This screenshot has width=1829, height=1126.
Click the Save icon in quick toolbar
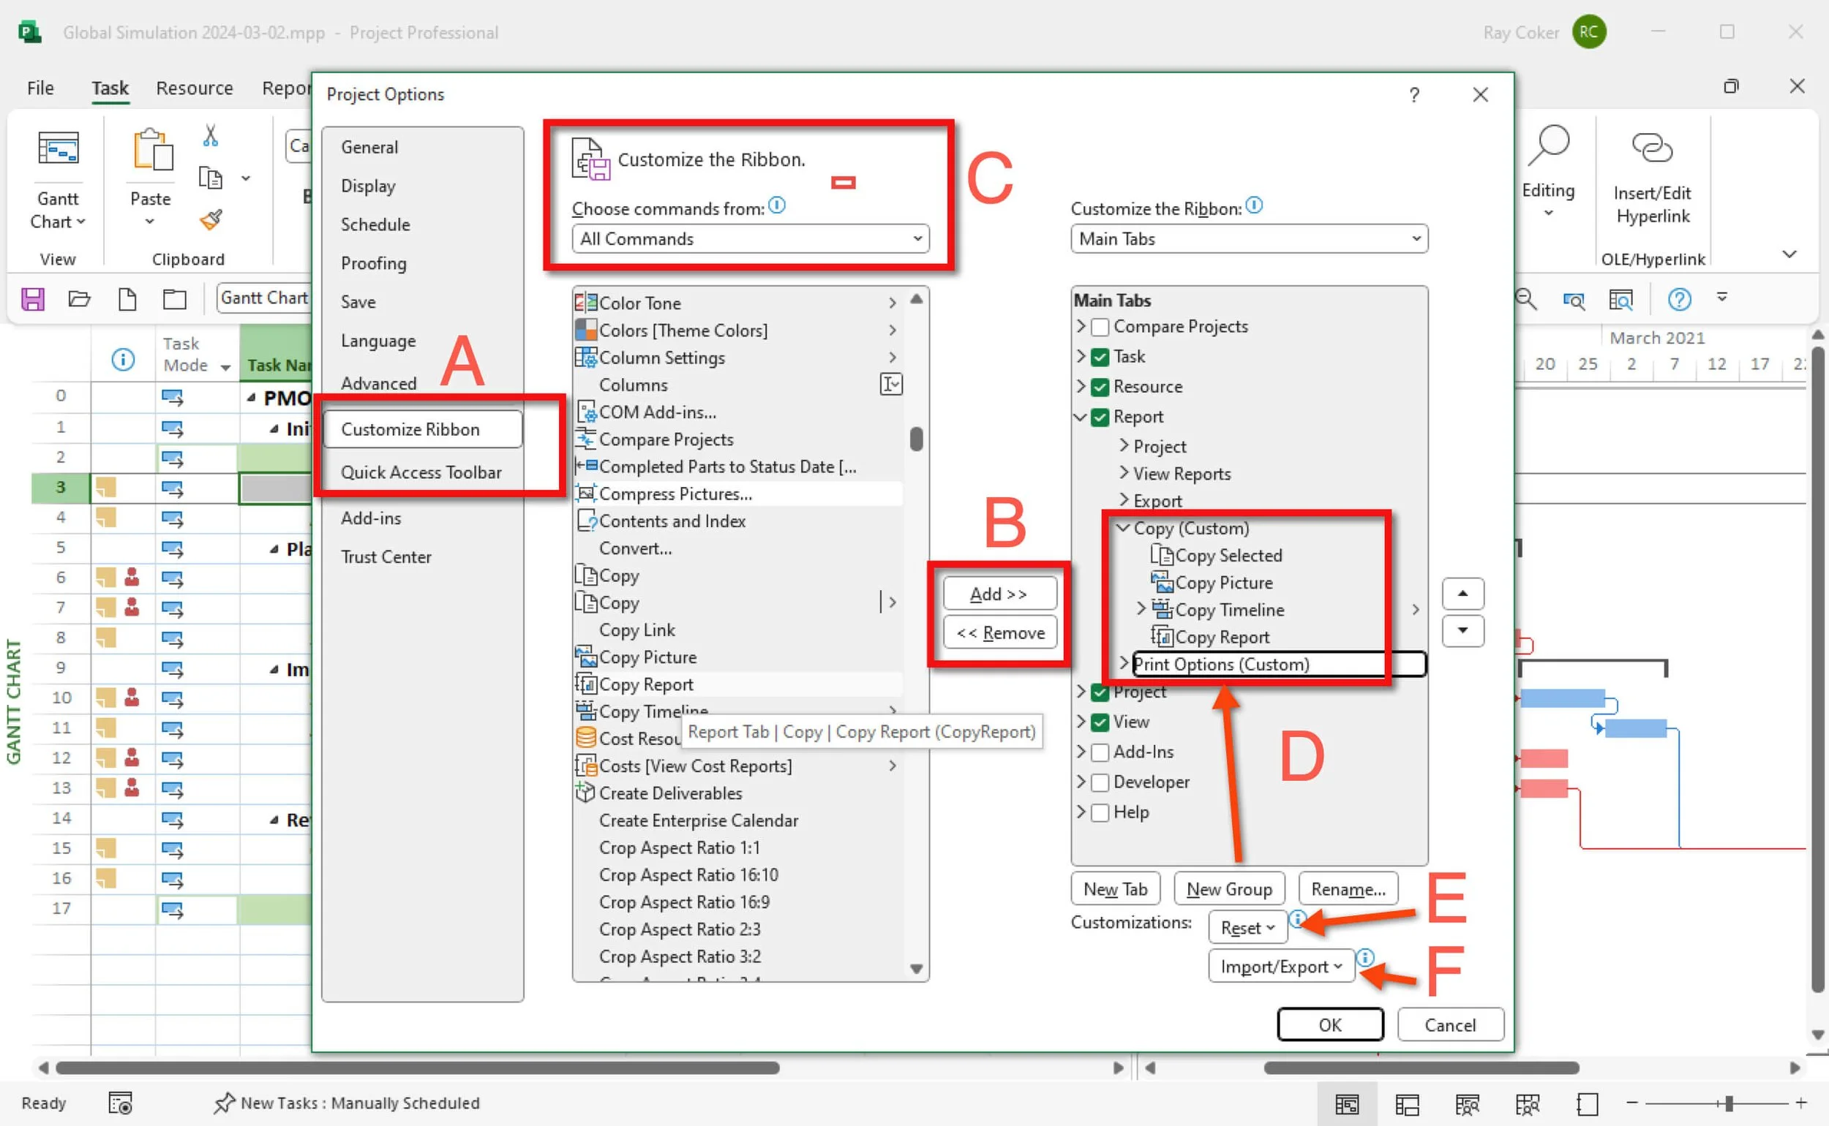(33, 299)
